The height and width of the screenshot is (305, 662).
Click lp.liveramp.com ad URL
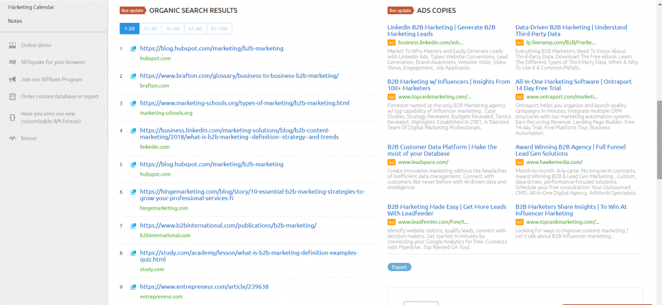point(561,43)
